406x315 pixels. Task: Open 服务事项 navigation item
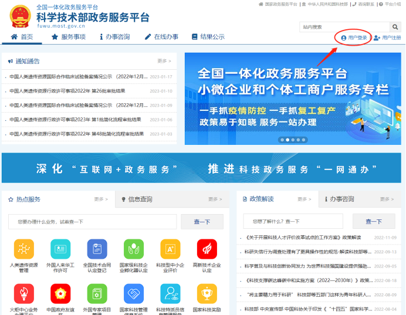coord(69,37)
